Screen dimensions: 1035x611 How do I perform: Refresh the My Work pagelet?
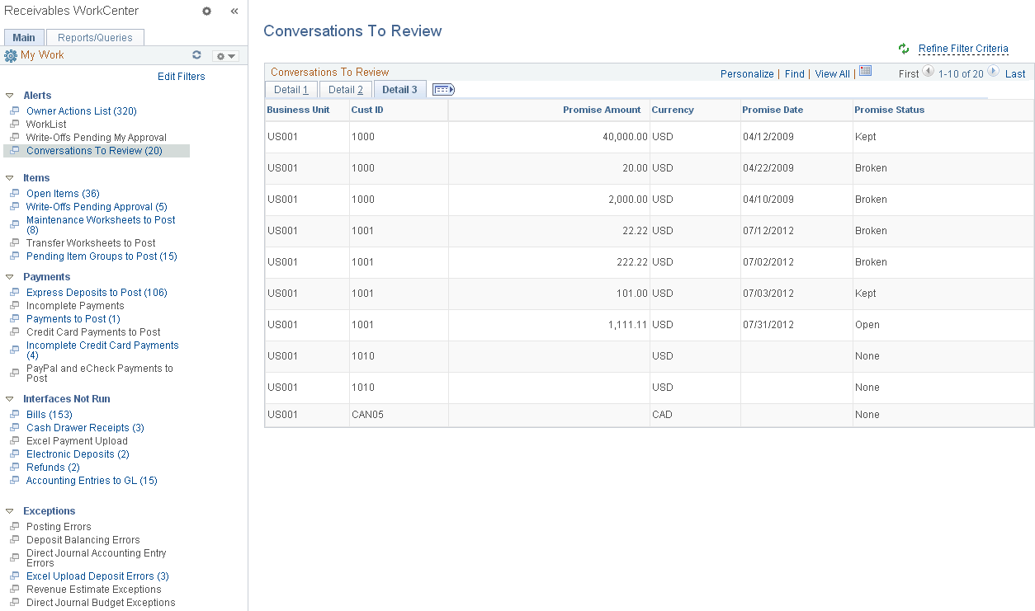click(x=196, y=55)
